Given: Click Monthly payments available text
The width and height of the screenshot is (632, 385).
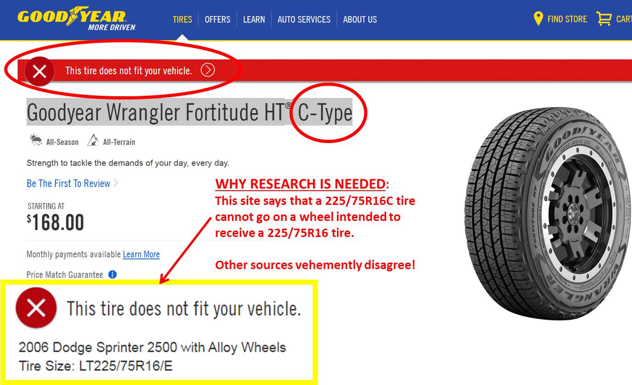Looking at the screenshot, I should [x=73, y=254].
